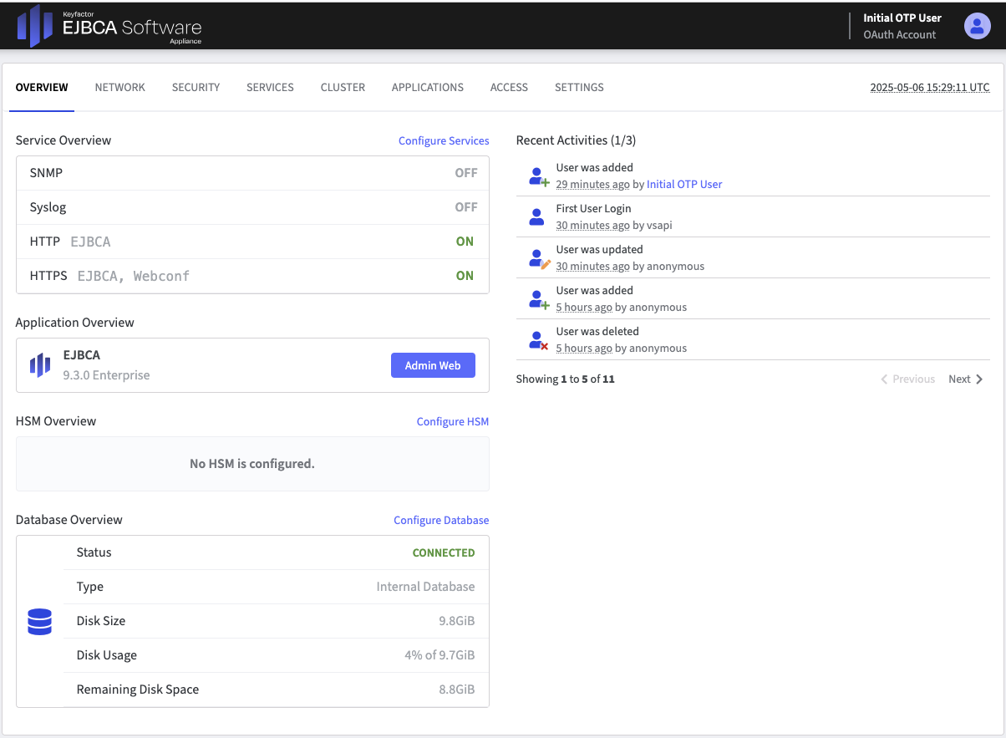Open the Cluster tab
Image resolution: width=1006 pixels, height=738 pixels.
click(x=343, y=87)
